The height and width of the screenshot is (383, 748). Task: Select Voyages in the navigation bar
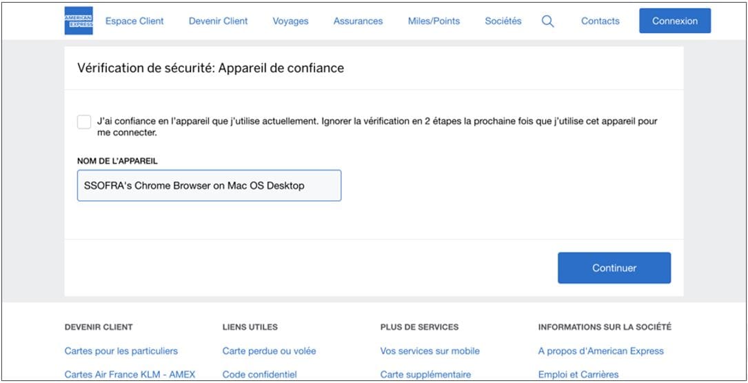pos(290,21)
